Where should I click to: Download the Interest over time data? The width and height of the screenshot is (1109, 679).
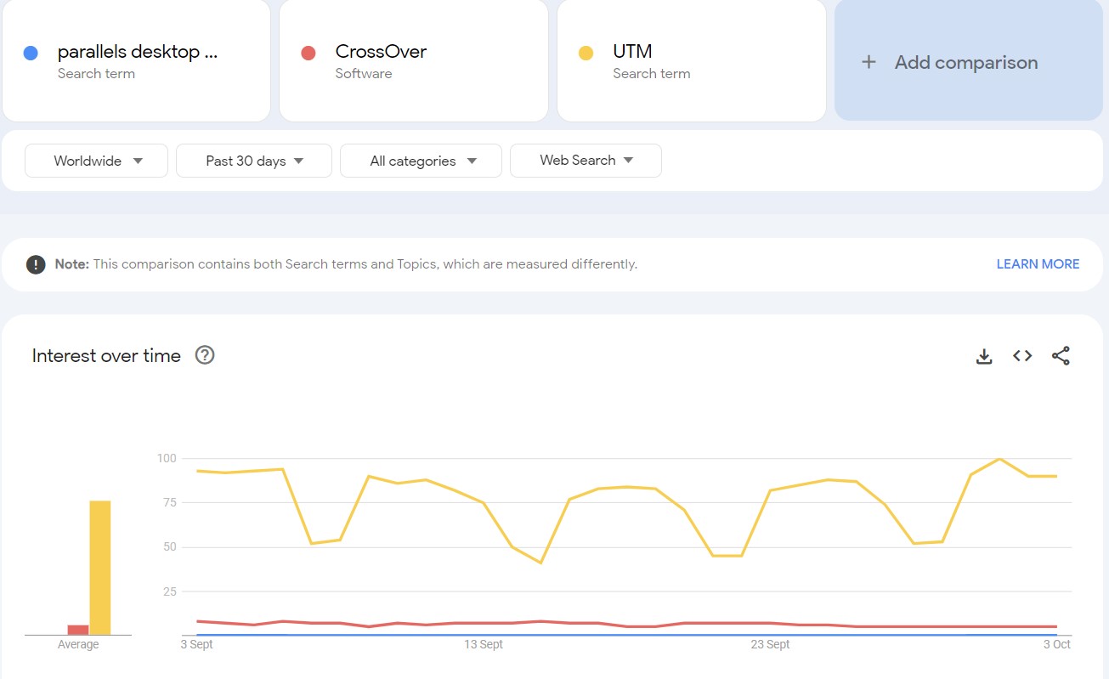(x=984, y=356)
